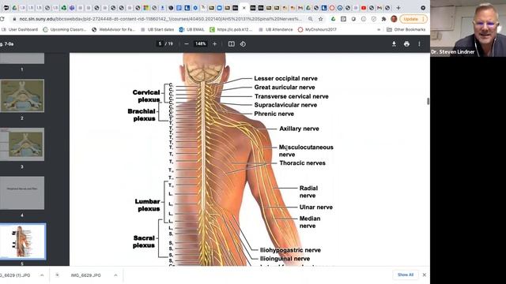Expand the bookmarks overflow chevron
Screen dimensions: 506x284
pos(379,29)
